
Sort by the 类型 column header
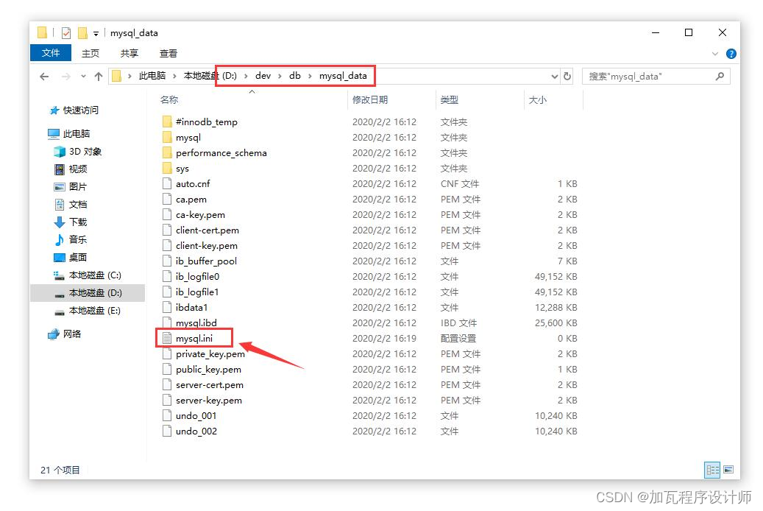click(449, 100)
